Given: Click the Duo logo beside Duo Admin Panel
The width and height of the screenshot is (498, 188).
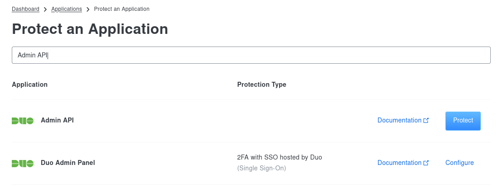Looking at the screenshot, I should (x=23, y=163).
